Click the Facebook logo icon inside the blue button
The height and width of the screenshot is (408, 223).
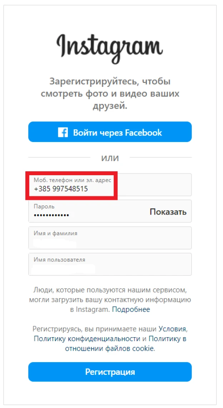click(x=63, y=132)
